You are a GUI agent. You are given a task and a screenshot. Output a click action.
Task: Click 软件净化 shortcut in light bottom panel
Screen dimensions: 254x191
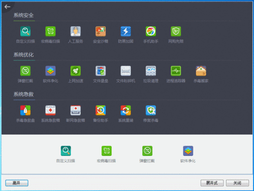click(x=188, y=151)
